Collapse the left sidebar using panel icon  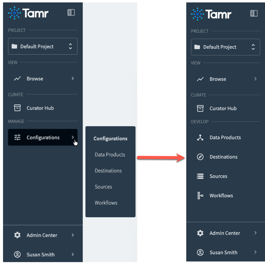(71, 12)
